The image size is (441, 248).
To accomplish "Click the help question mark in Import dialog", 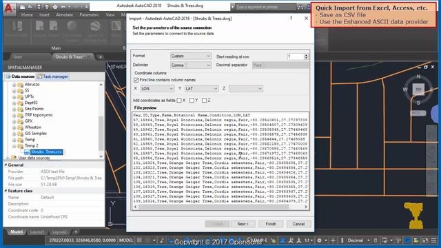I will coord(291,19).
